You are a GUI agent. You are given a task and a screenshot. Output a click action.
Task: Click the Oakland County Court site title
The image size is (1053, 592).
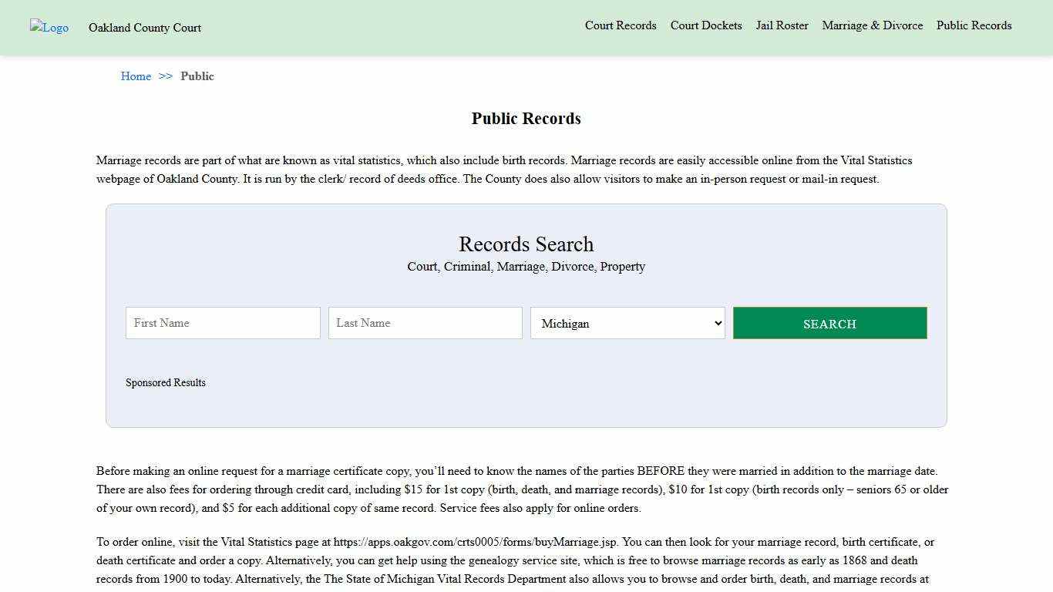tap(144, 28)
